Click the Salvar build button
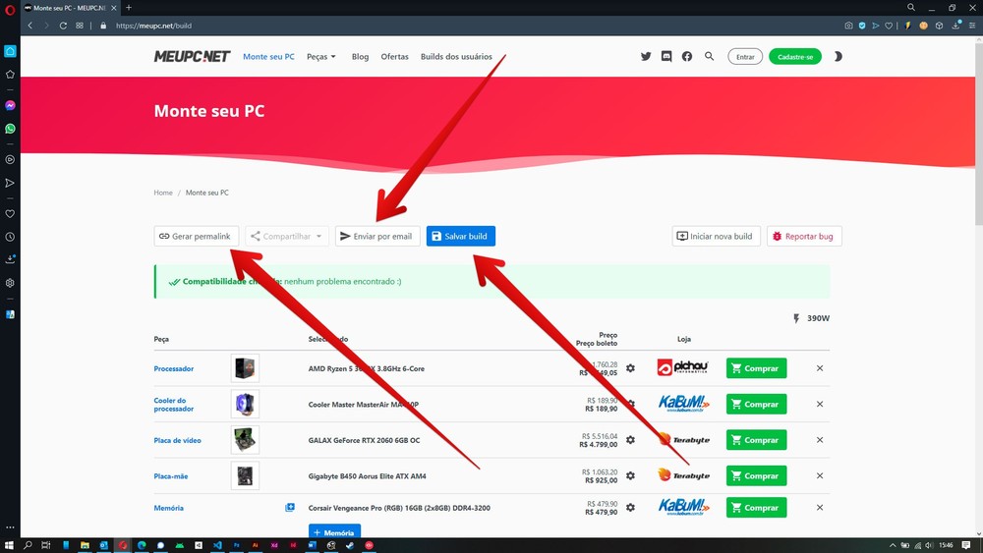This screenshot has height=553, width=983. (461, 236)
